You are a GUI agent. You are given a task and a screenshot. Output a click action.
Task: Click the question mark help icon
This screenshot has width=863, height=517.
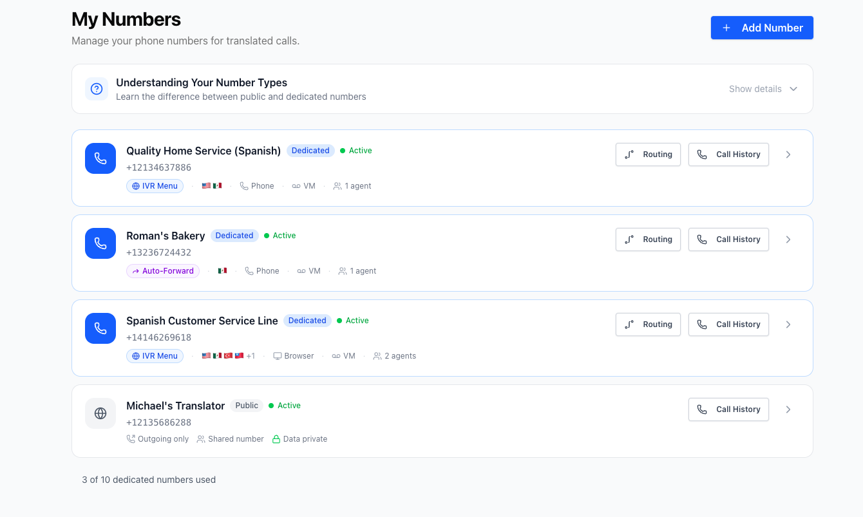[x=97, y=89]
